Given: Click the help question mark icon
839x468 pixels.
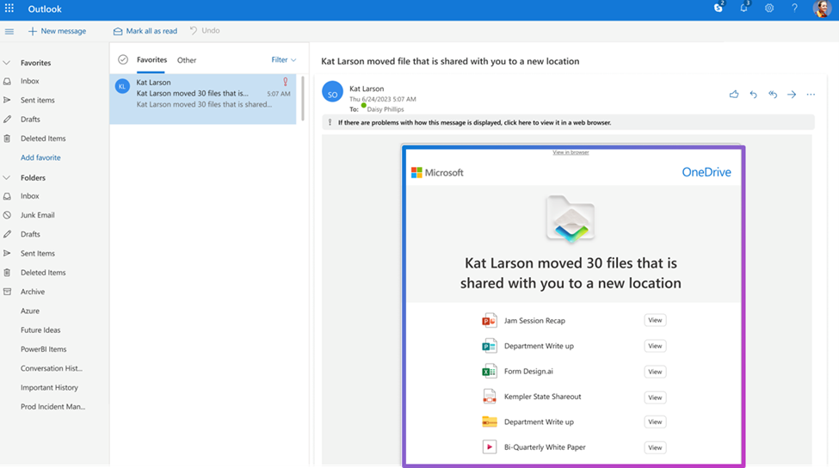Looking at the screenshot, I should [x=794, y=9].
